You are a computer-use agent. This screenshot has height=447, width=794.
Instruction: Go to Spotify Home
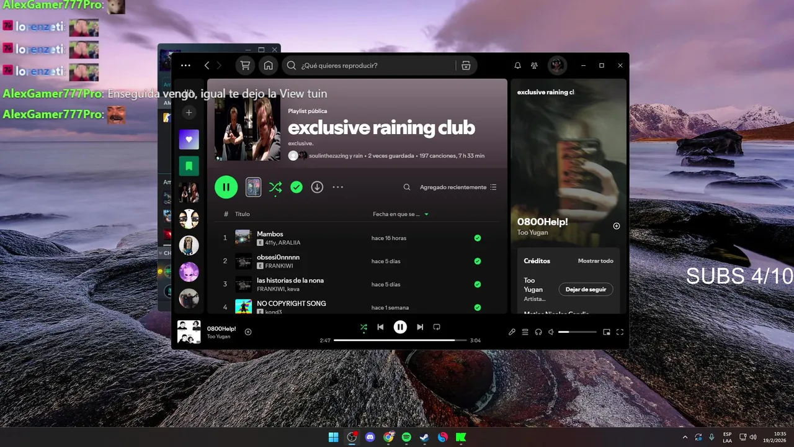tap(269, 65)
